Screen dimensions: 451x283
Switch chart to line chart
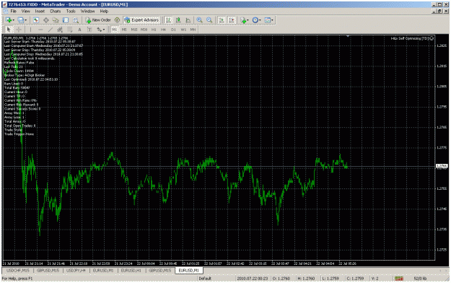point(188,20)
